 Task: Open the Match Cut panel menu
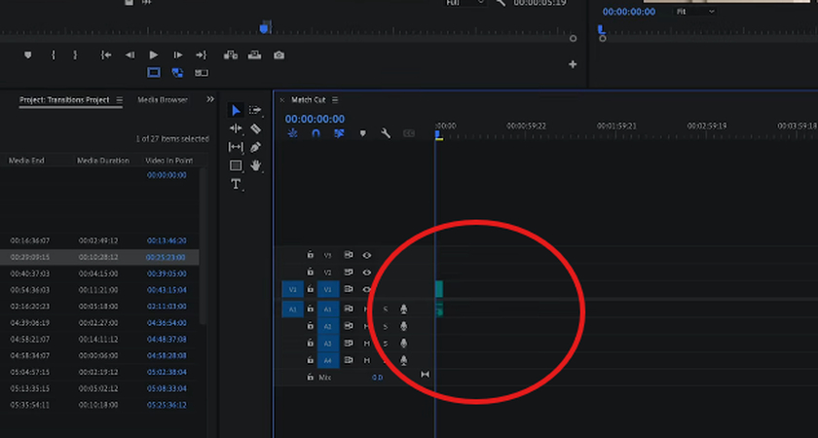click(x=335, y=99)
